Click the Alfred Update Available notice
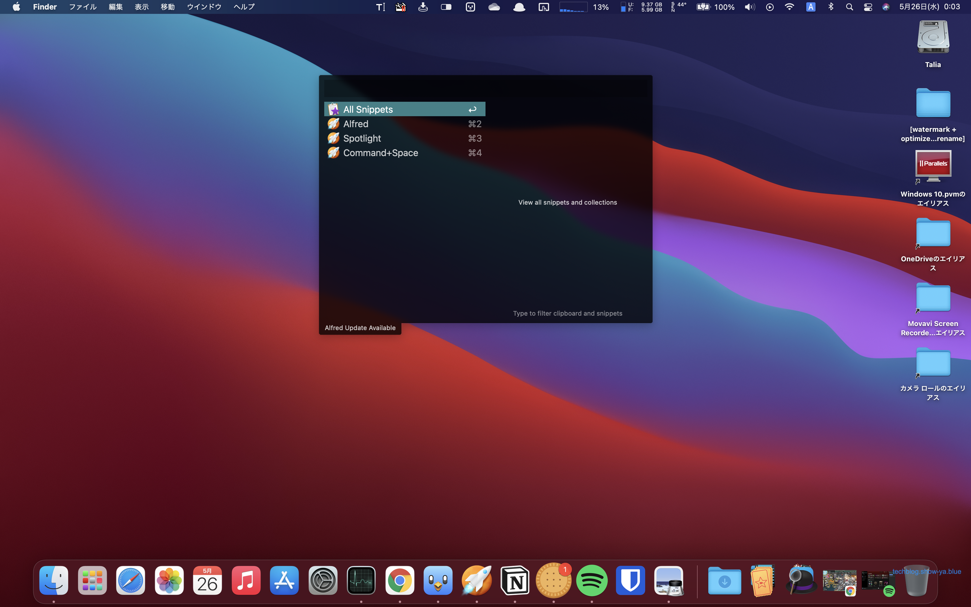971x607 pixels. [360, 327]
